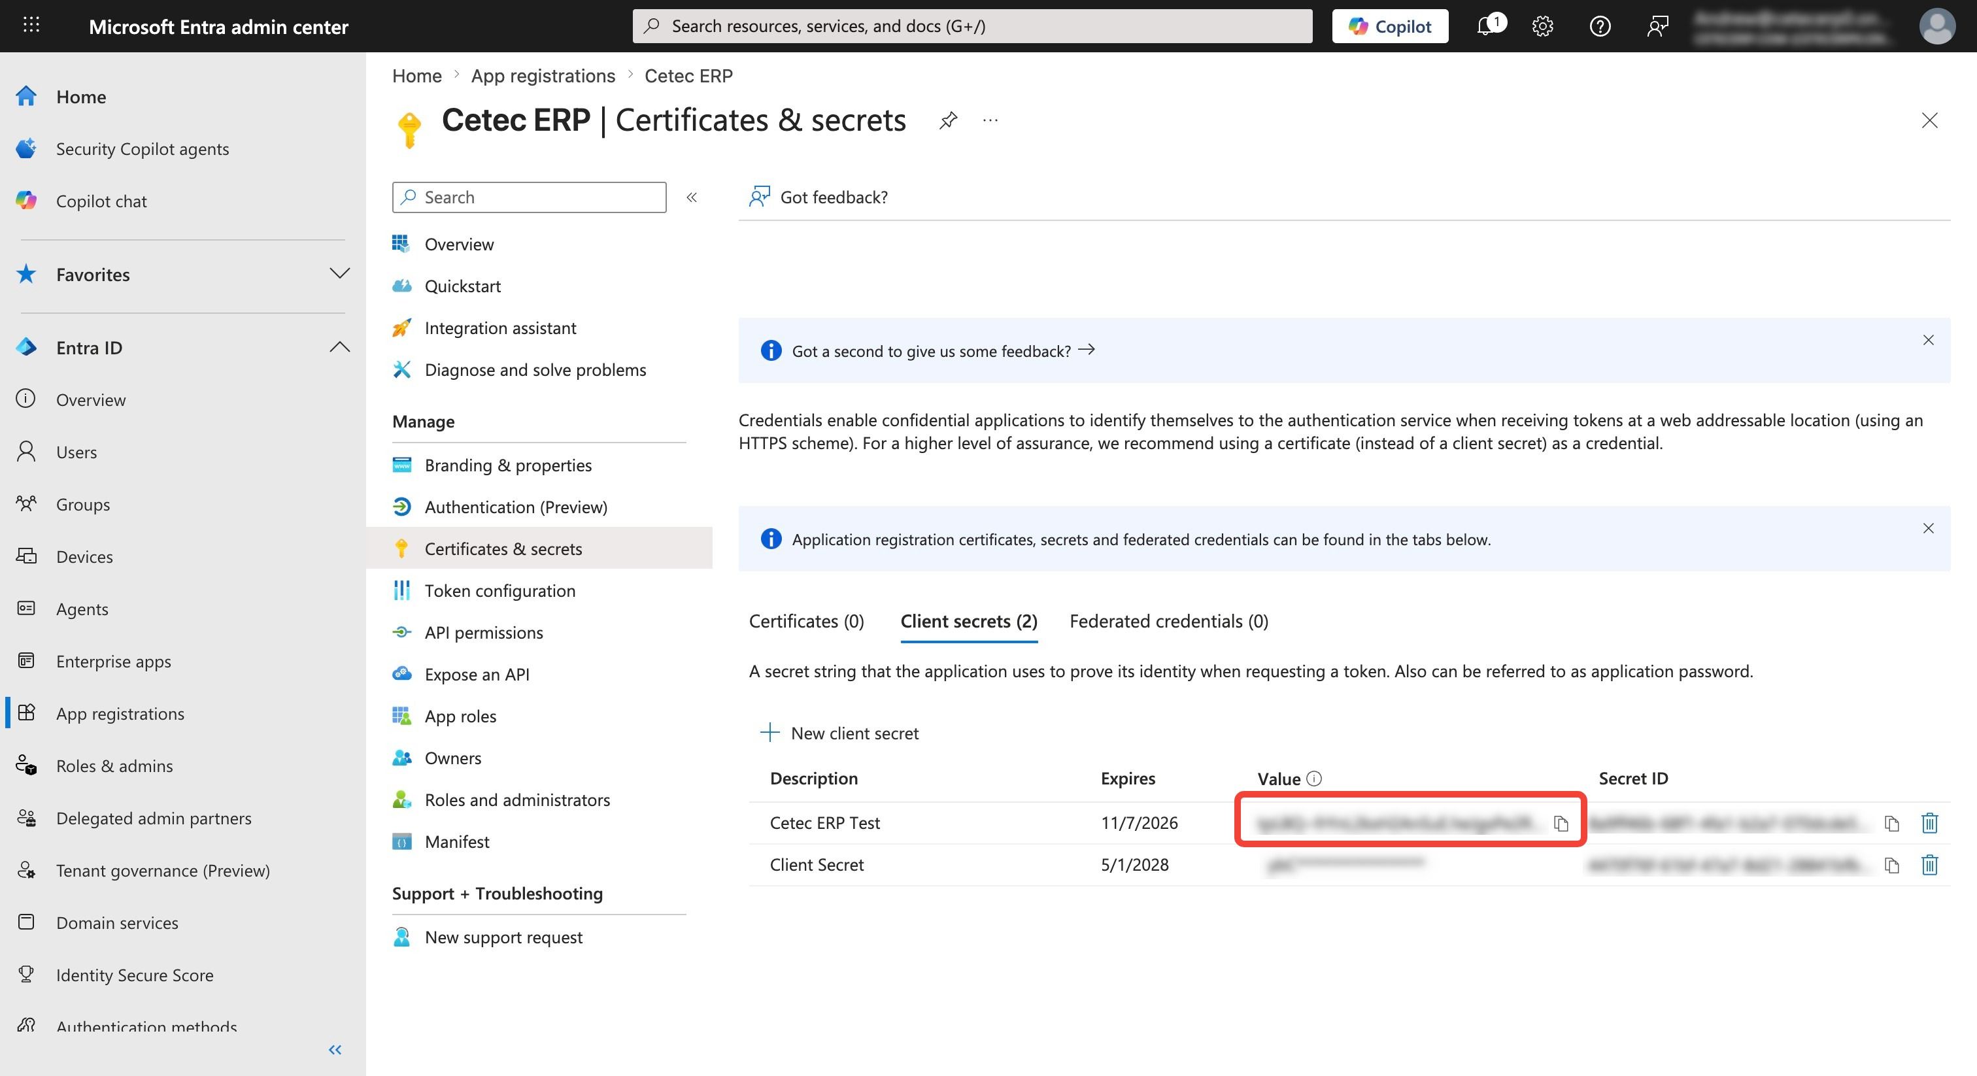Open the app launcher grid icon
This screenshot has height=1076, width=1977.
click(x=31, y=25)
